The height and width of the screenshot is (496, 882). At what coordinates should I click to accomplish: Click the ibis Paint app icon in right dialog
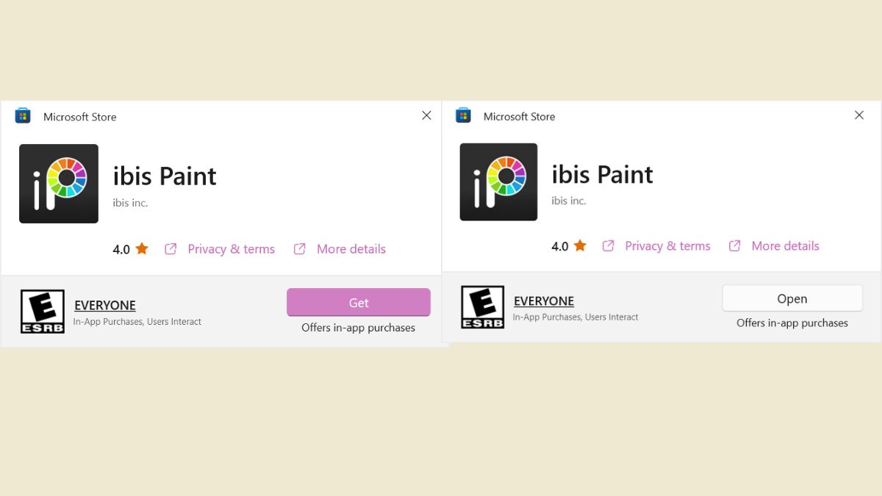point(498,181)
